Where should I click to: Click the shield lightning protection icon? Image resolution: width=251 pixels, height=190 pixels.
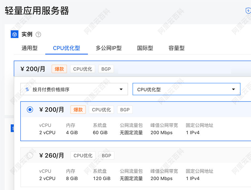pyautogui.click(x=248, y=11)
